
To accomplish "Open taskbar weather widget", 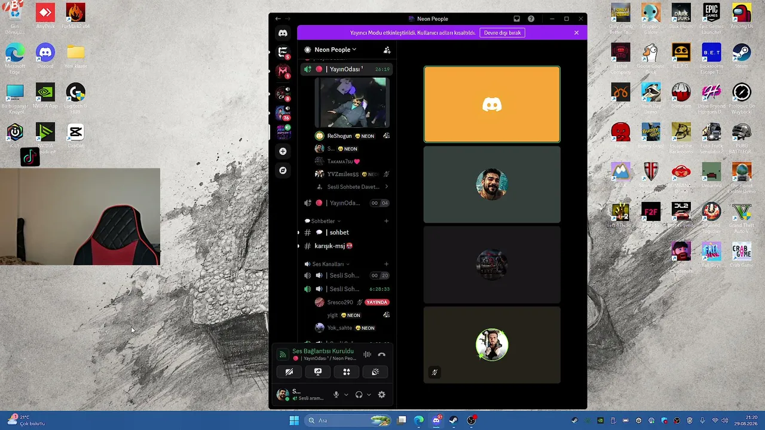I will (x=26, y=420).
